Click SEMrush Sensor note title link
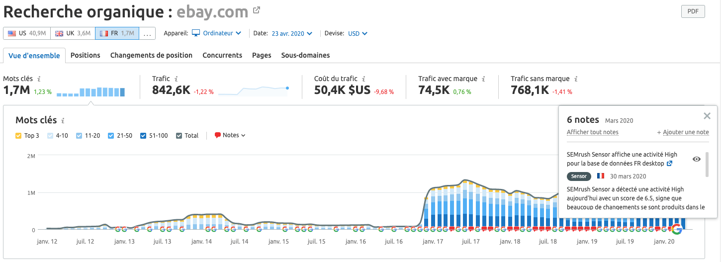721x262 pixels. (622, 159)
